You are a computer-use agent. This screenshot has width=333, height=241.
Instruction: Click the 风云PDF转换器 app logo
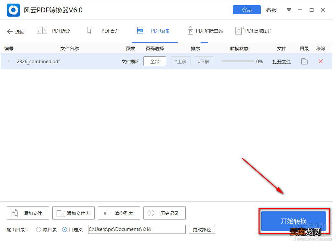[x=13, y=10]
